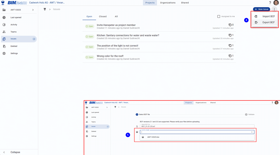Open Teams from the sidebar

13,32
